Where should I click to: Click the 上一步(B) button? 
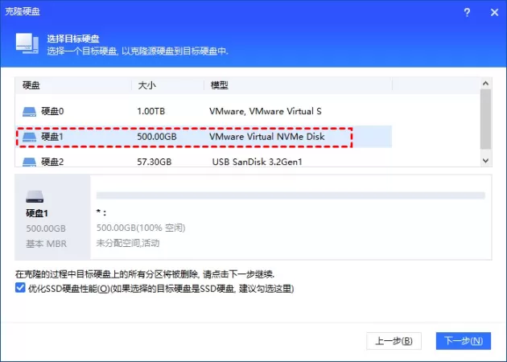point(394,340)
